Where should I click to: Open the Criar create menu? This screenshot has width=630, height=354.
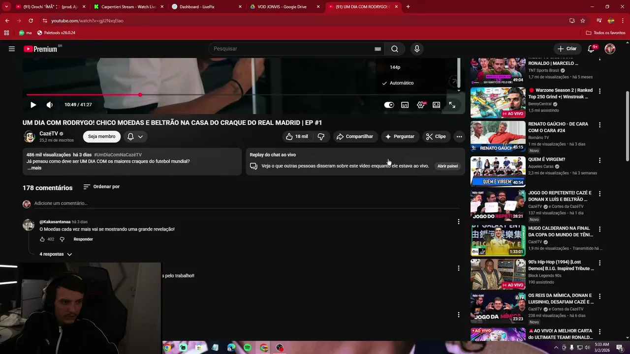coord(567,49)
